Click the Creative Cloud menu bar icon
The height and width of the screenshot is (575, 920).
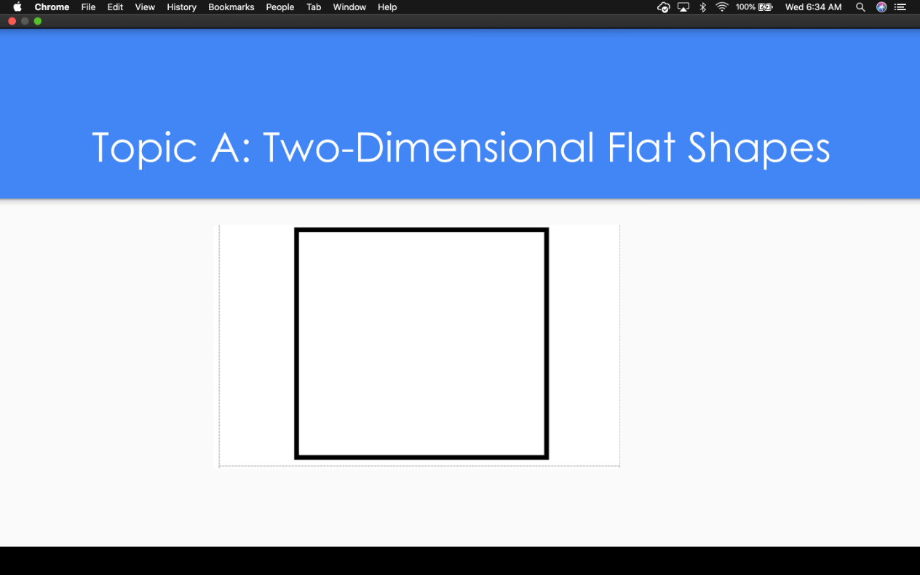click(x=663, y=7)
